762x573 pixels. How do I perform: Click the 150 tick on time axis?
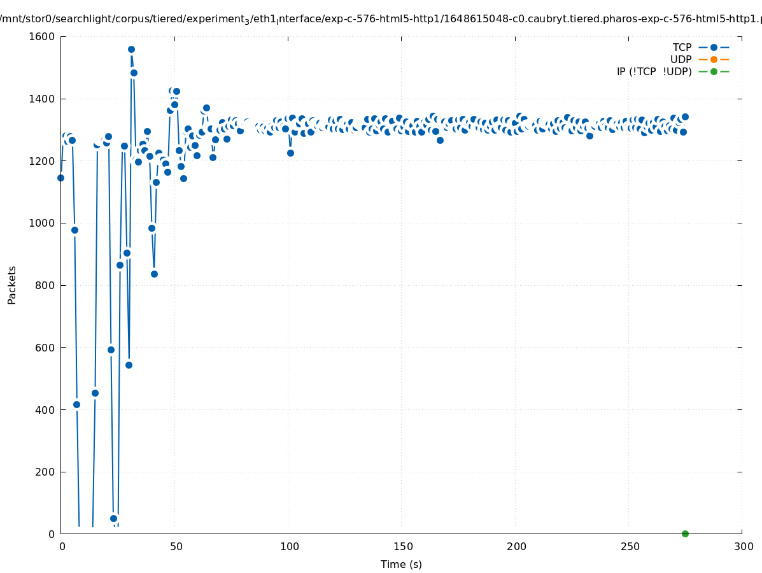point(401,546)
